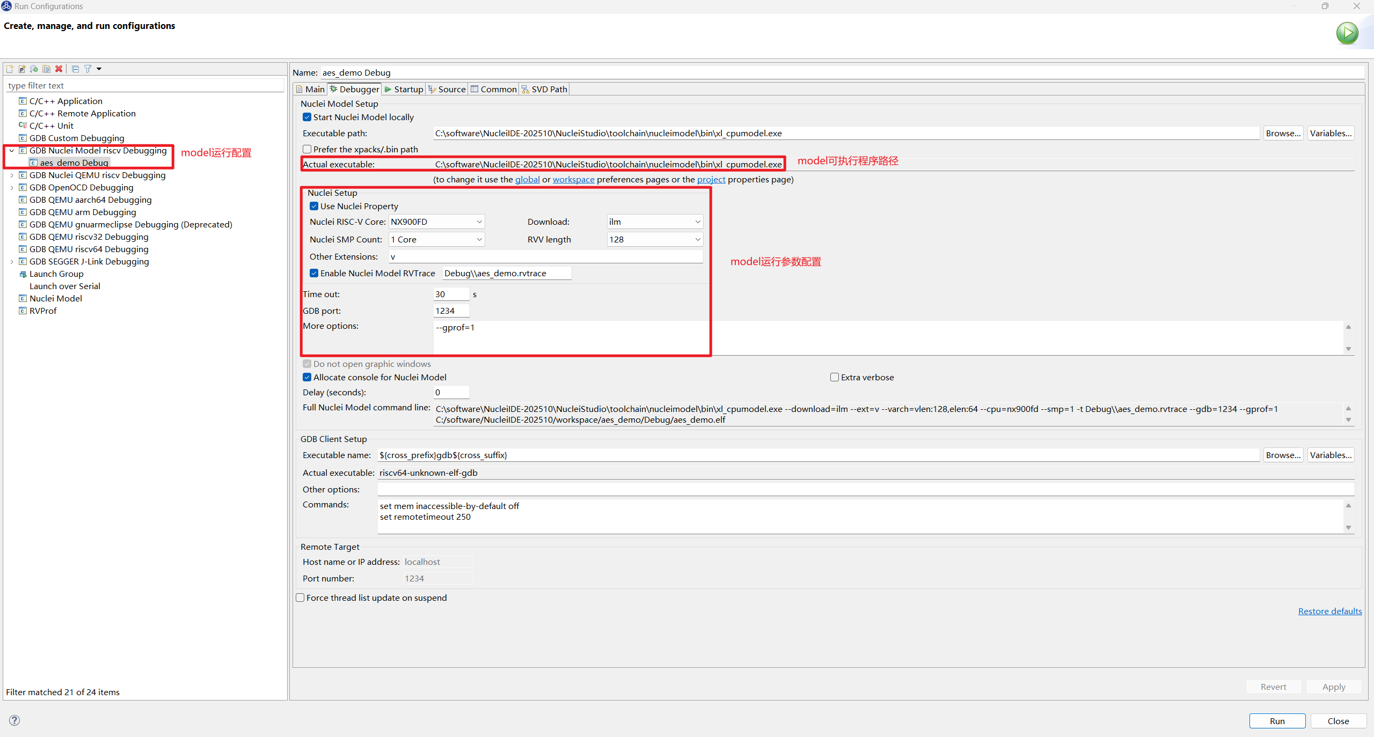Click the Run launch icon at top right
Screen dimensions: 1374x737
(x=1347, y=33)
